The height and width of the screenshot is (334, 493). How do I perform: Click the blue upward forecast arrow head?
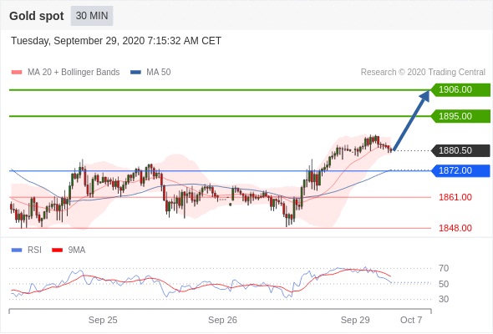click(425, 95)
